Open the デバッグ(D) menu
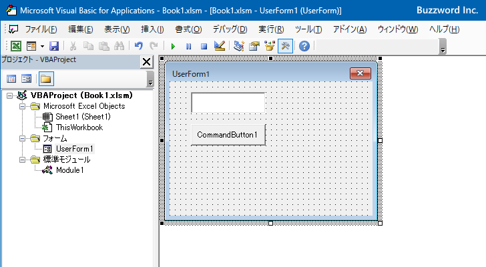This screenshot has width=486, height=267. pyautogui.click(x=230, y=29)
